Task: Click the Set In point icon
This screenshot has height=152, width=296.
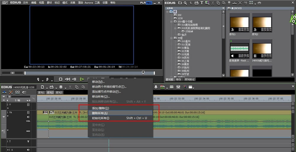Action: (38, 80)
